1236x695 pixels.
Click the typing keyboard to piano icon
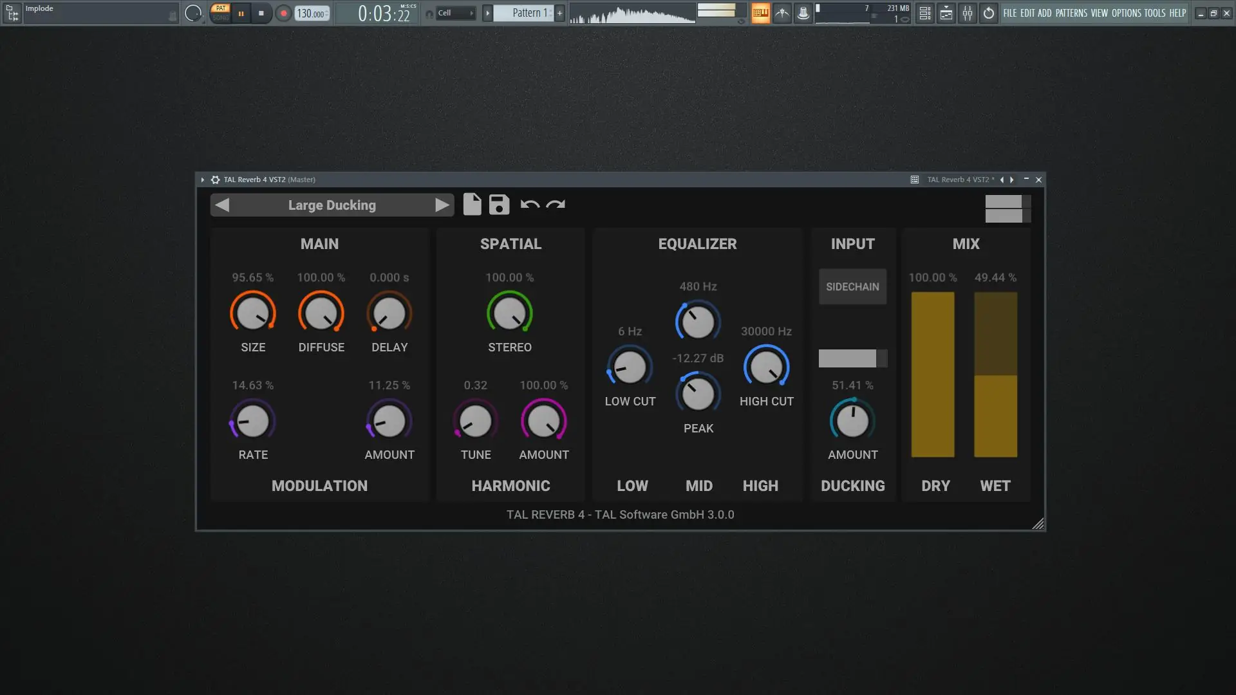pyautogui.click(x=760, y=13)
